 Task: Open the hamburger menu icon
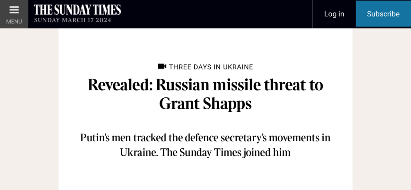coord(14,10)
